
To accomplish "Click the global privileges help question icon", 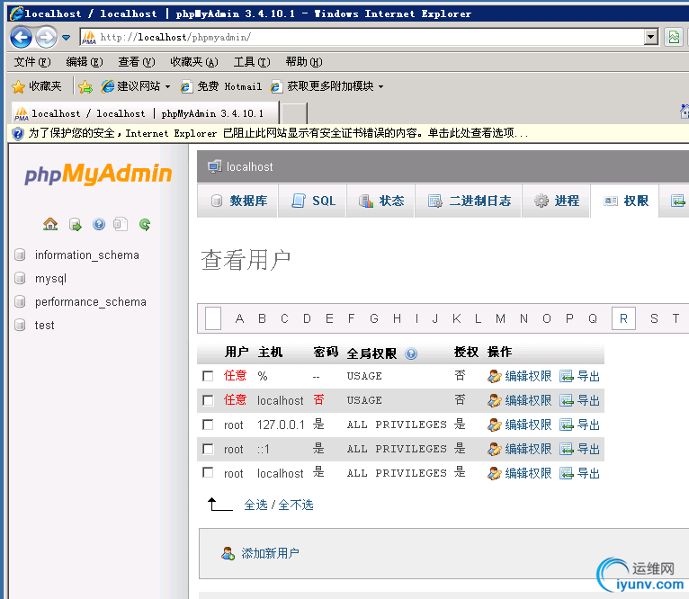I will click(411, 353).
